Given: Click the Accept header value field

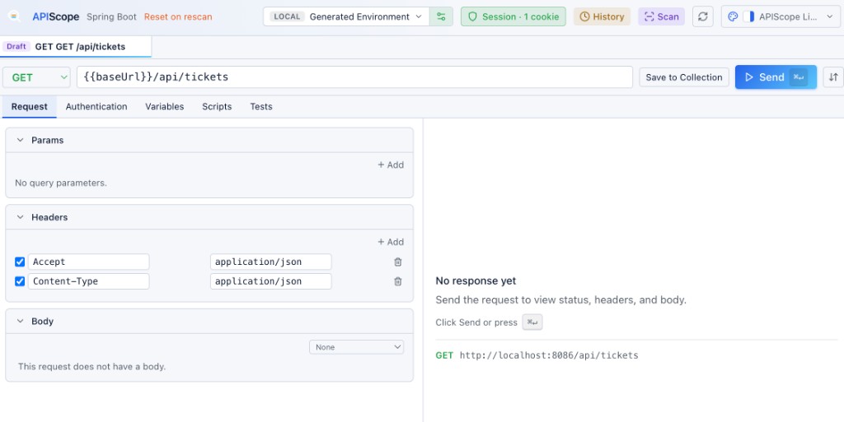Looking at the screenshot, I should [270, 262].
